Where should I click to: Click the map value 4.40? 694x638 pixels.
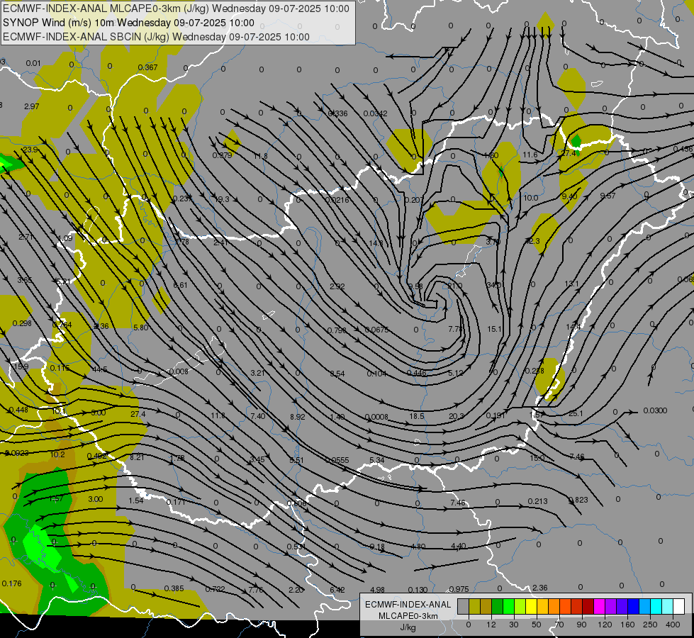[x=458, y=547]
